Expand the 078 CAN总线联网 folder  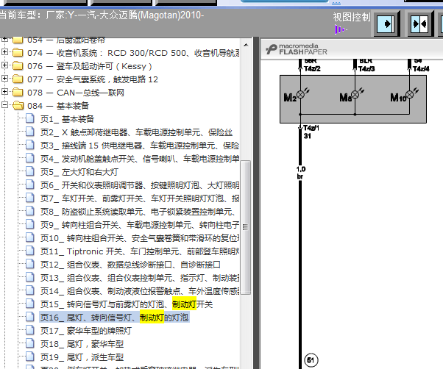point(4,92)
